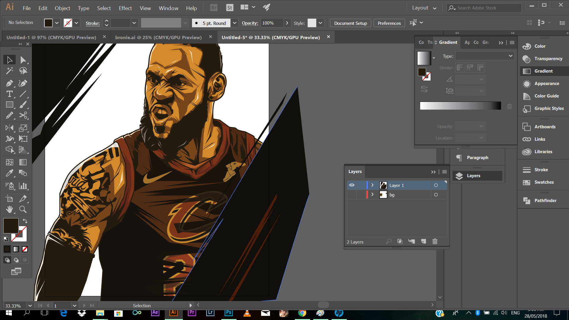Select the Selection tool arrow
Image resolution: width=569 pixels, height=320 pixels.
9,60
